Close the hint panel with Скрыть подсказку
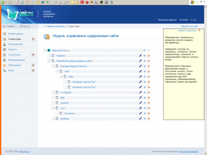207x155 pixels. 187,30
